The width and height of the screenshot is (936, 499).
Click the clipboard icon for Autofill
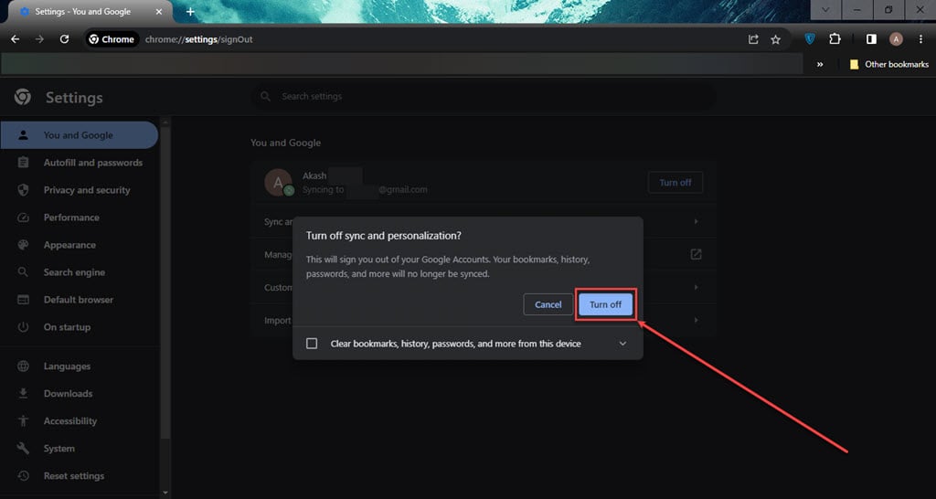pos(23,163)
